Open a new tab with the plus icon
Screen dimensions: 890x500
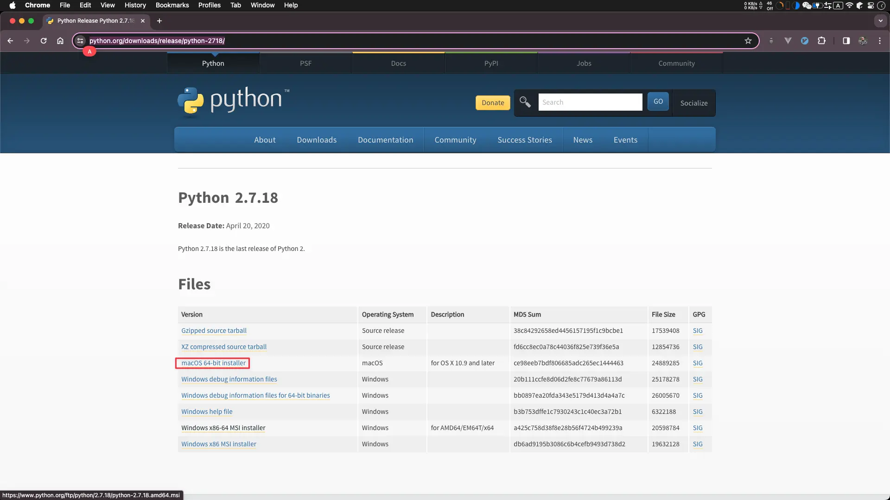pyautogui.click(x=159, y=21)
